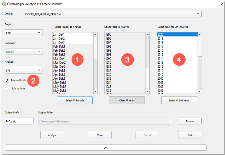Click the QGIS logo icon in title bar
Image resolution: width=225 pixels, height=155 pixels.
4,4
